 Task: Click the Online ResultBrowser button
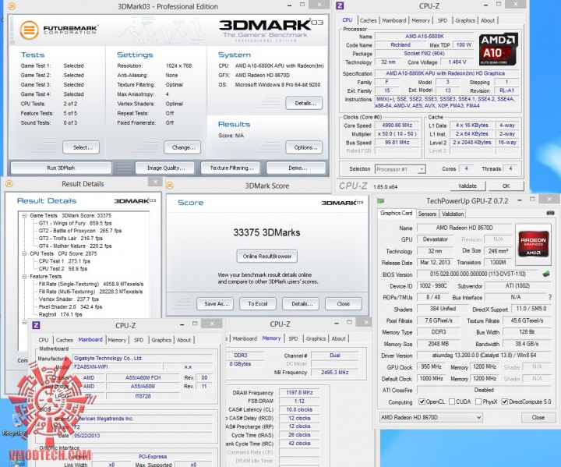[267, 256]
